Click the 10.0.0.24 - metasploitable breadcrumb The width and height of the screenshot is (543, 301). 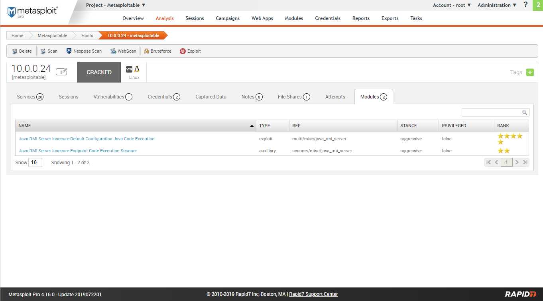pos(133,35)
